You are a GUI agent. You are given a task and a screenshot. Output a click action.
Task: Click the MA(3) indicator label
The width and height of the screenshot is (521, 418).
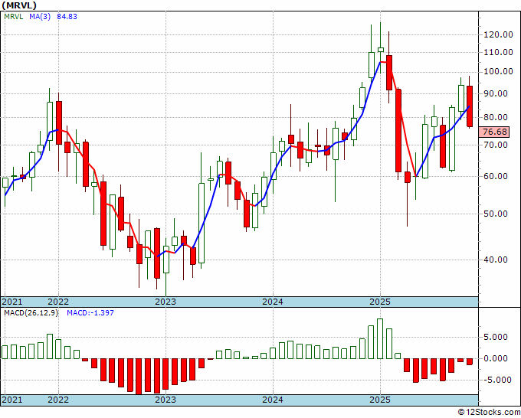pyautogui.click(x=40, y=17)
